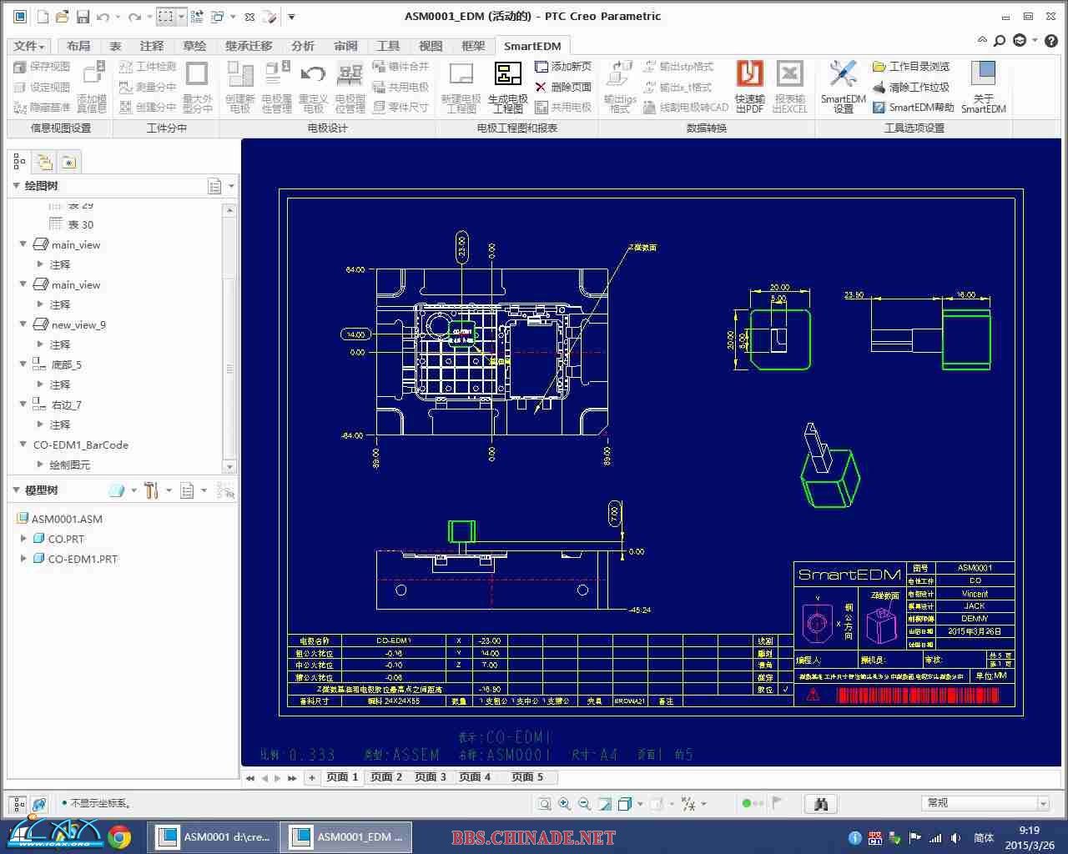Switch to sheet tab 页面 3
1068x854 pixels.
431,776
